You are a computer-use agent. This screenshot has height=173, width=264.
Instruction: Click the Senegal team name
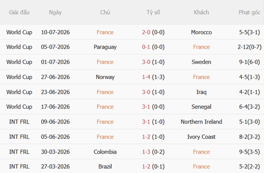[x=202, y=107]
